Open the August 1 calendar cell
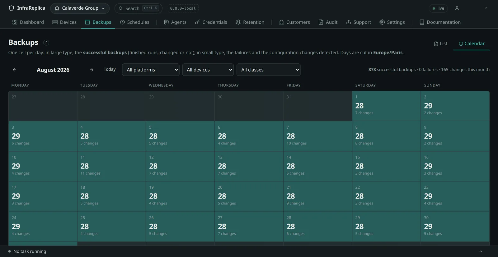Screen dimensions: 498x257 pyautogui.click(x=386, y=106)
